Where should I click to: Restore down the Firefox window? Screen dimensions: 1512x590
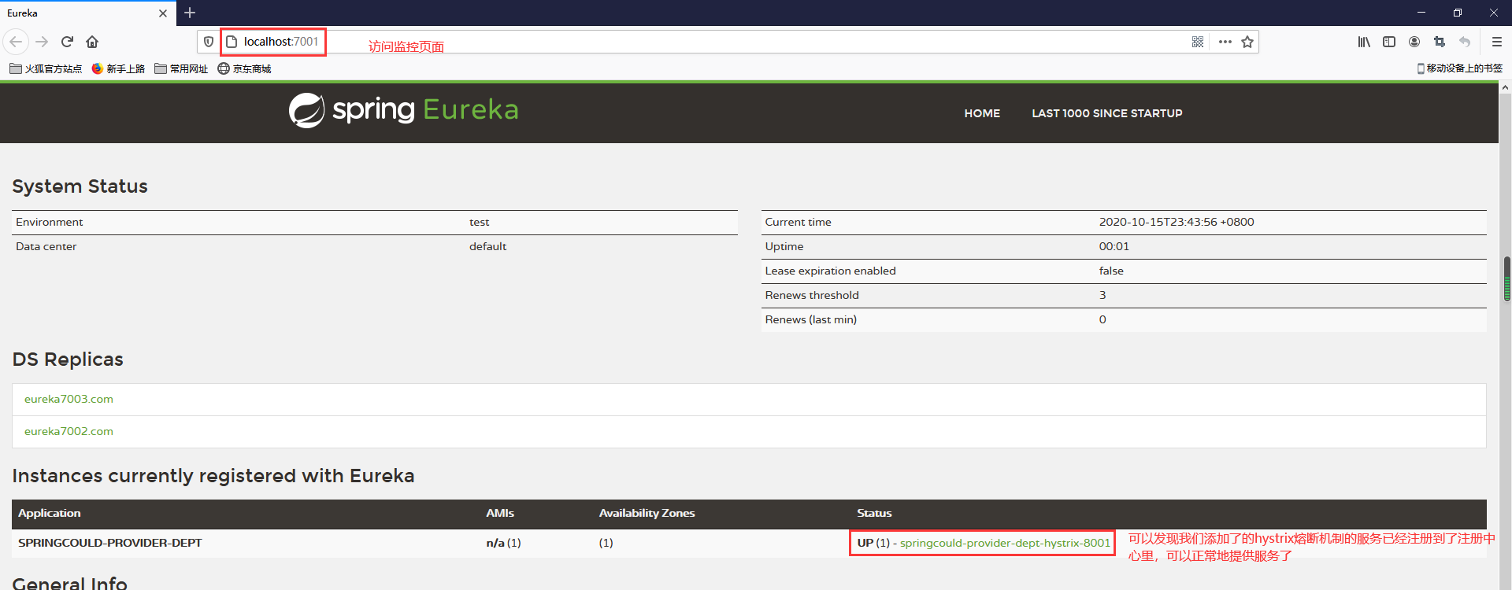point(1458,13)
